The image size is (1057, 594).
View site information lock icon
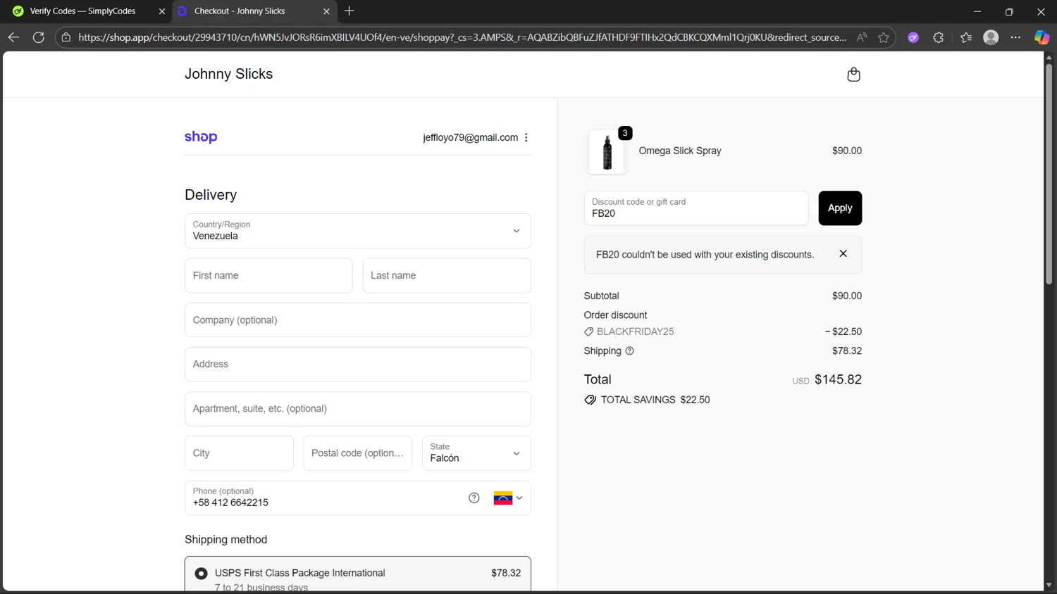[66, 37]
